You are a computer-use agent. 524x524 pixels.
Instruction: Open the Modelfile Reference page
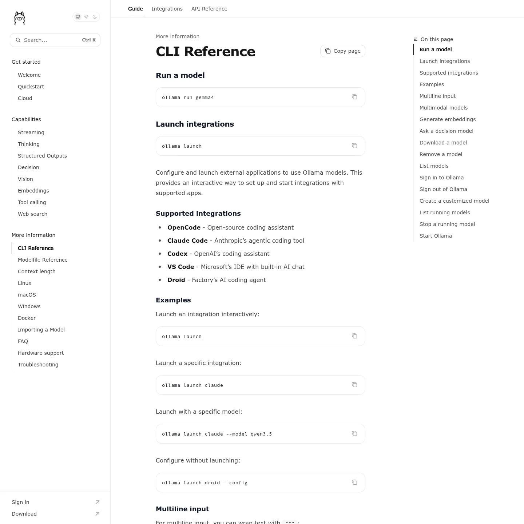pyautogui.click(x=43, y=260)
